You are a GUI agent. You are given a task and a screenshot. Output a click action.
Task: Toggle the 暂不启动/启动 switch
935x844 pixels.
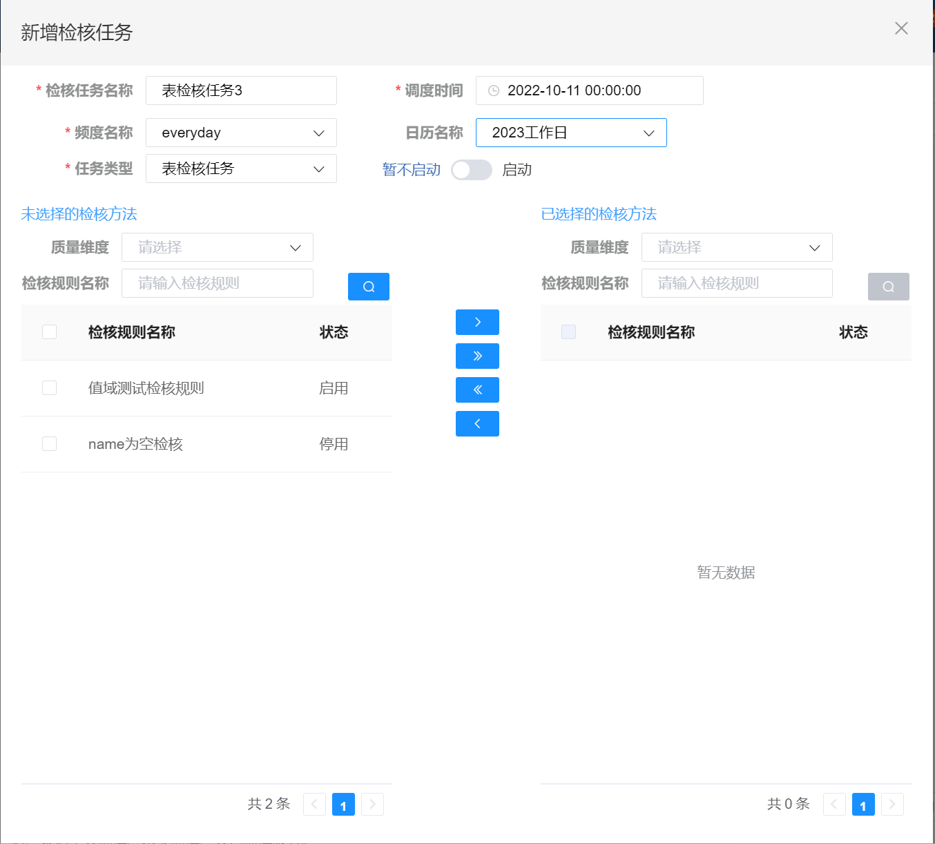click(472, 170)
